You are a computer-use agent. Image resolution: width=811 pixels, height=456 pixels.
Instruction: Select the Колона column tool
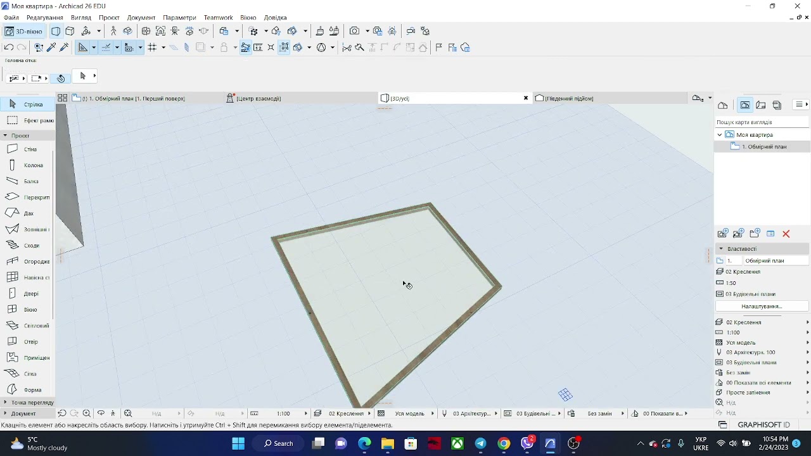[x=28, y=165]
